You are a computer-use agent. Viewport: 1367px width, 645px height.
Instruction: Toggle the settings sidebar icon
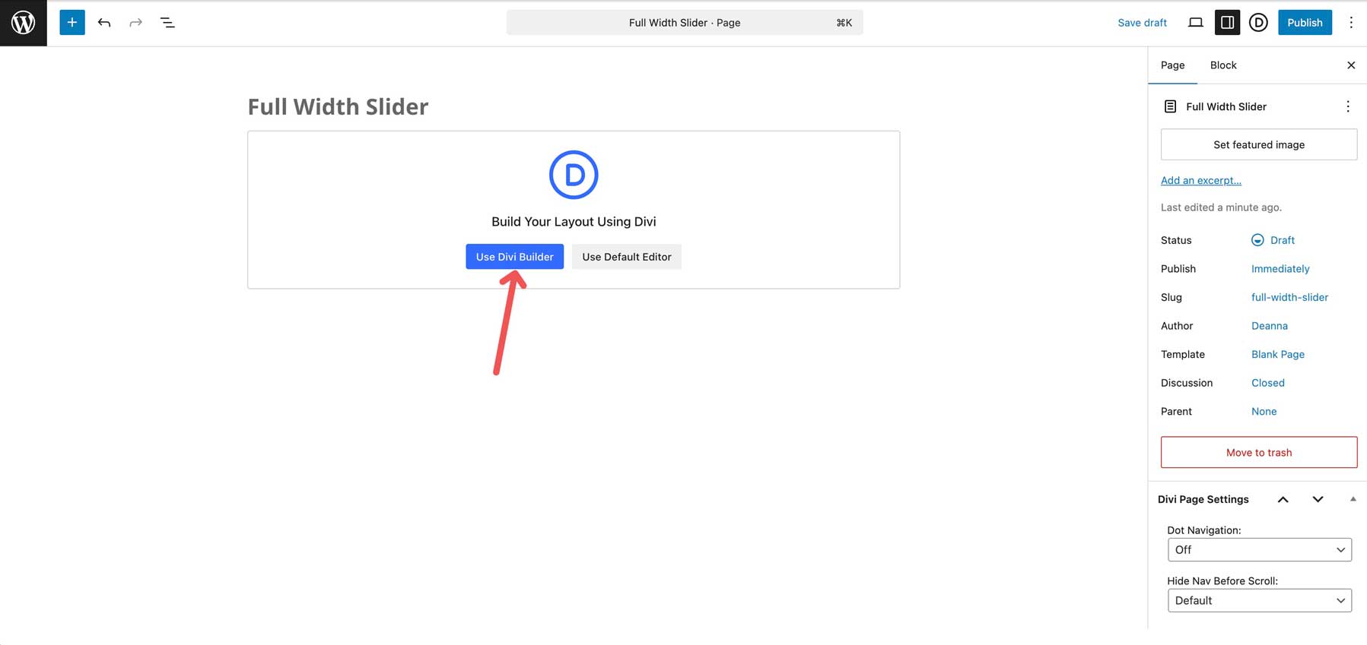(x=1227, y=23)
